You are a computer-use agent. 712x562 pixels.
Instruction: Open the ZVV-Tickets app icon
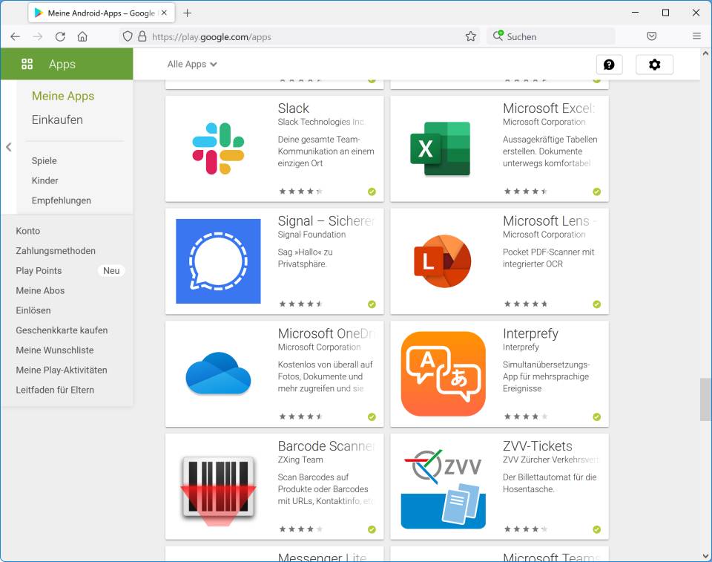(443, 487)
